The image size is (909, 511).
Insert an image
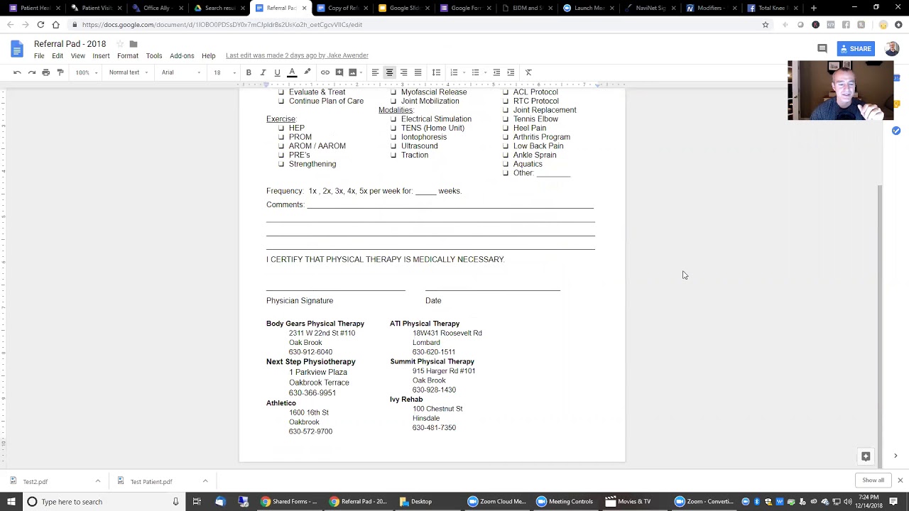coord(353,72)
